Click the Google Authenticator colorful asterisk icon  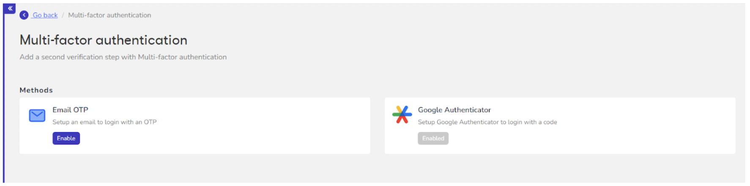click(x=402, y=115)
